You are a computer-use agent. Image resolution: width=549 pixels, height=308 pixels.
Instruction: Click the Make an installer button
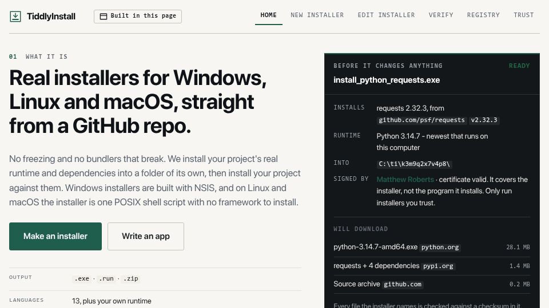click(55, 236)
